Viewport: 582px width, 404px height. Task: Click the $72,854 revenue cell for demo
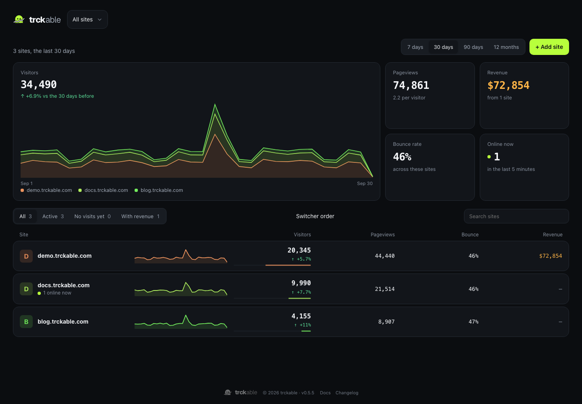tap(550, 256)
